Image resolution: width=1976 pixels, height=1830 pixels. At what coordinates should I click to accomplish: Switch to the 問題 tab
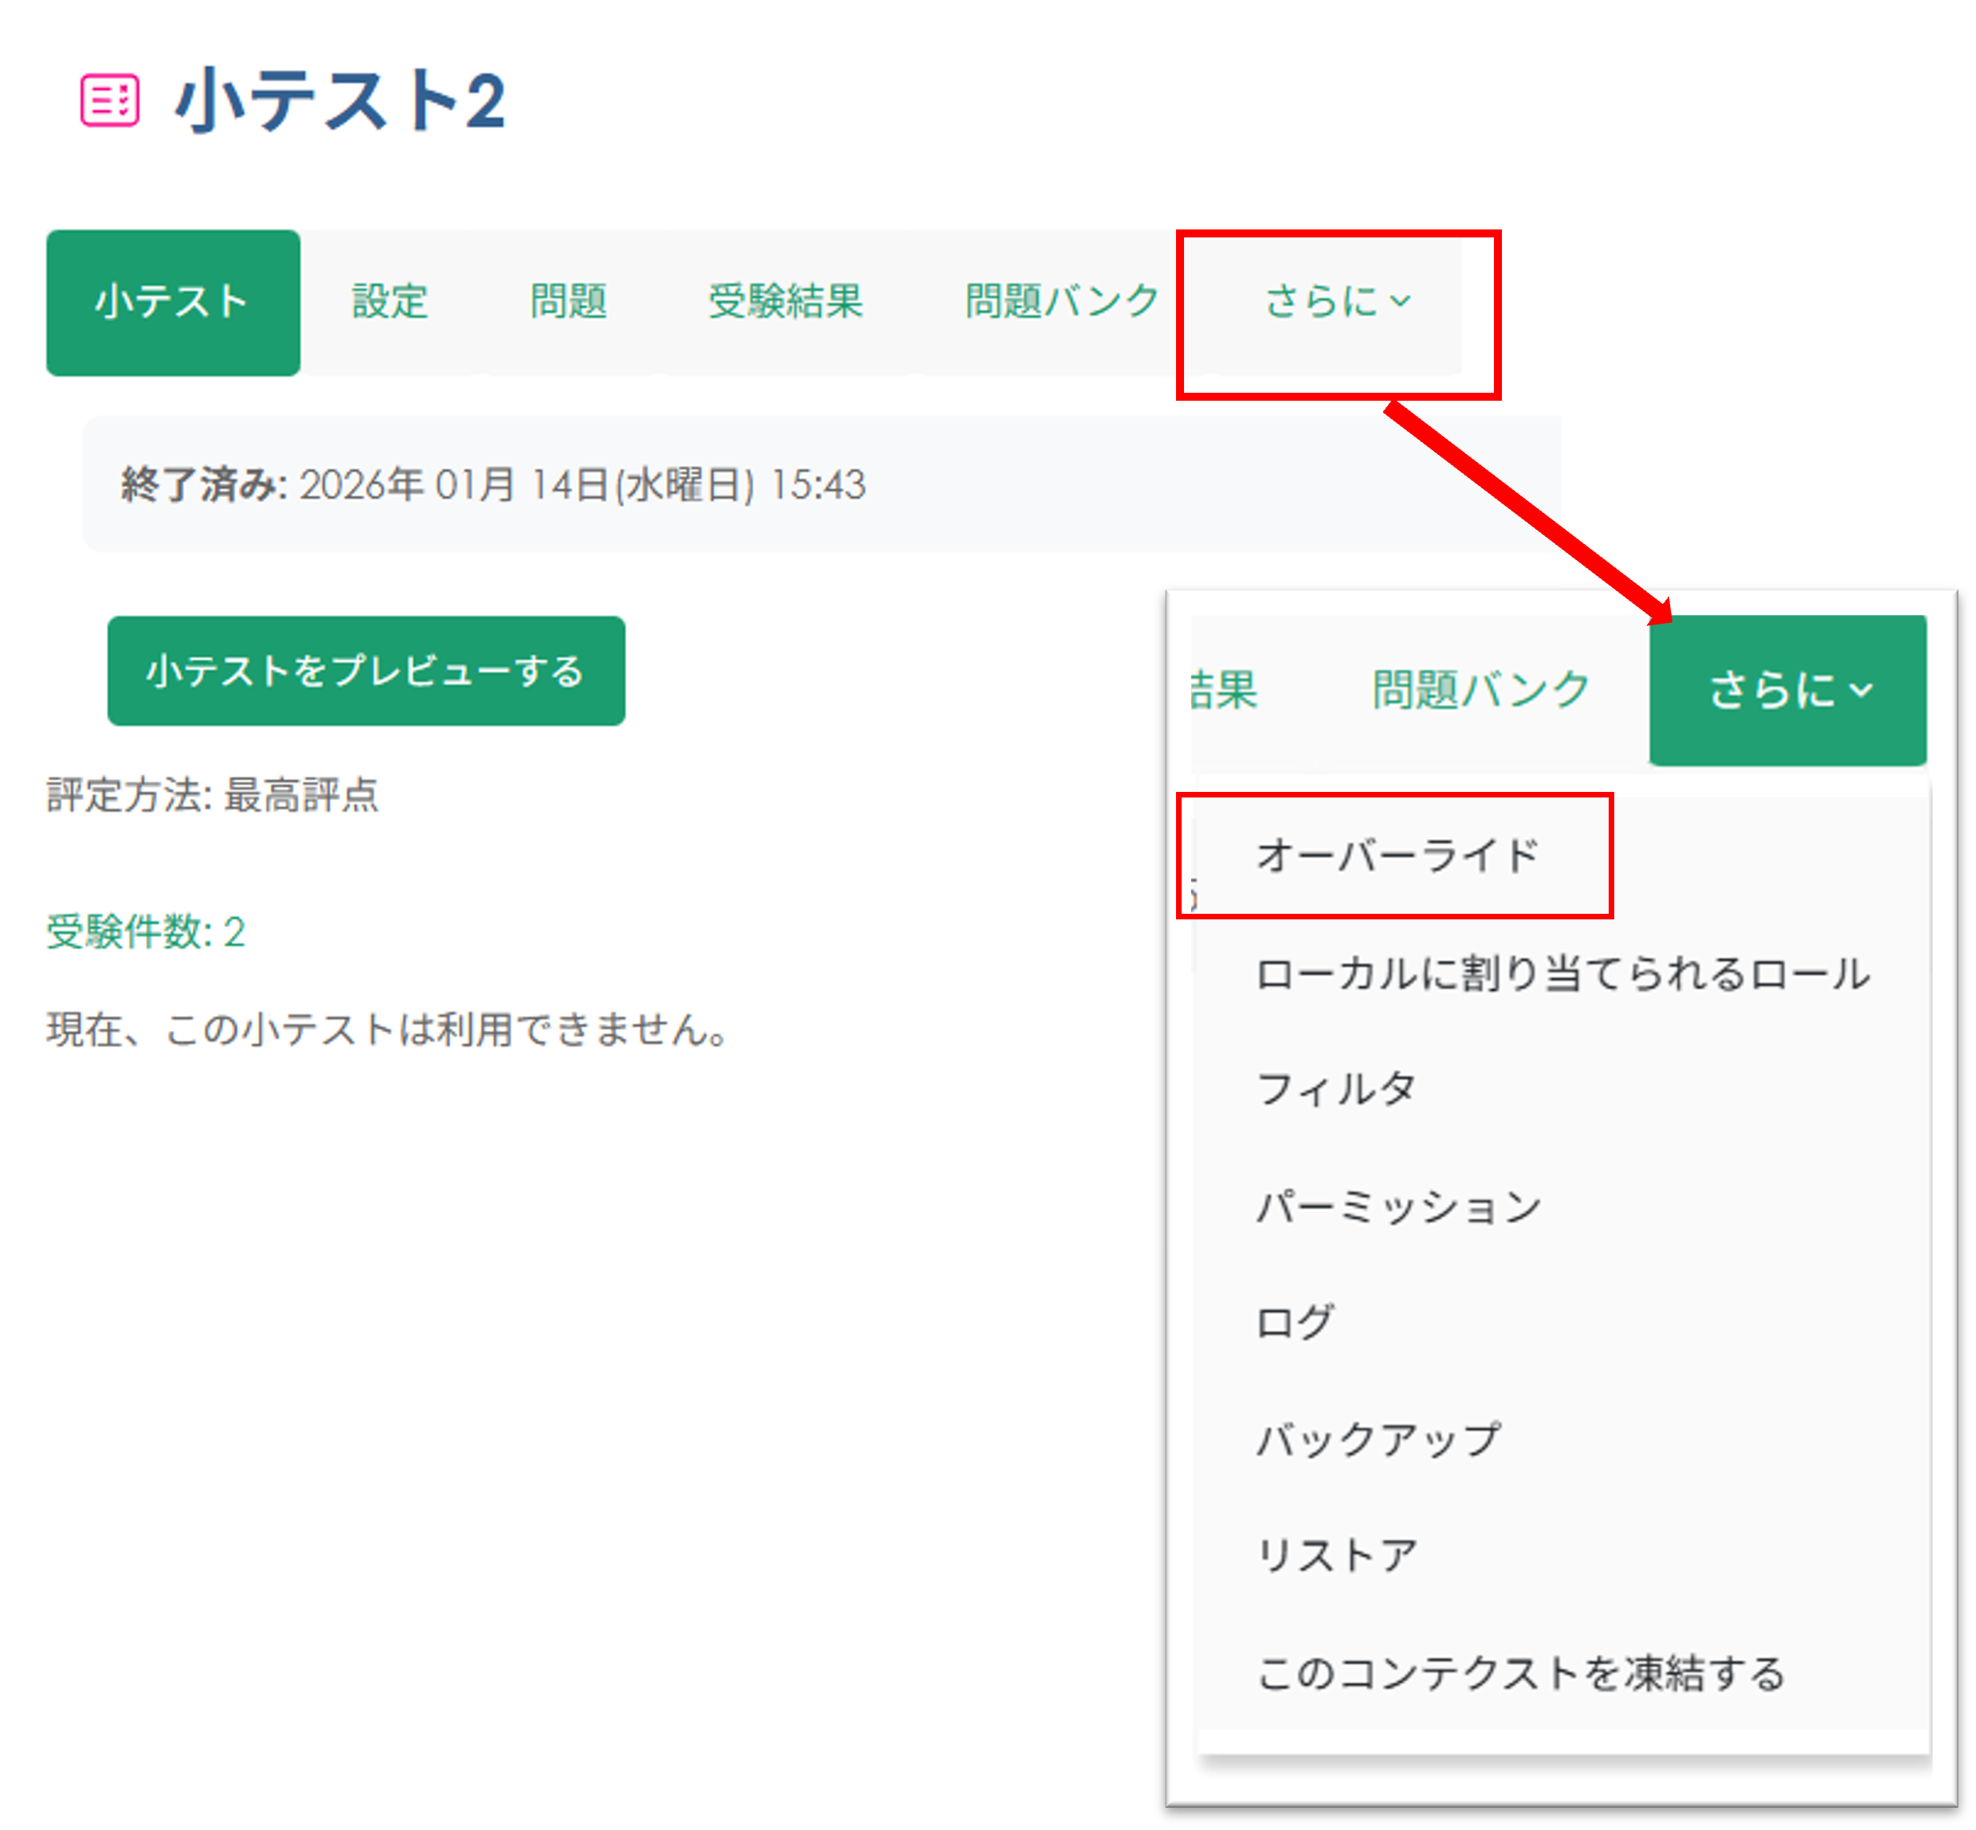pos(567,302)
